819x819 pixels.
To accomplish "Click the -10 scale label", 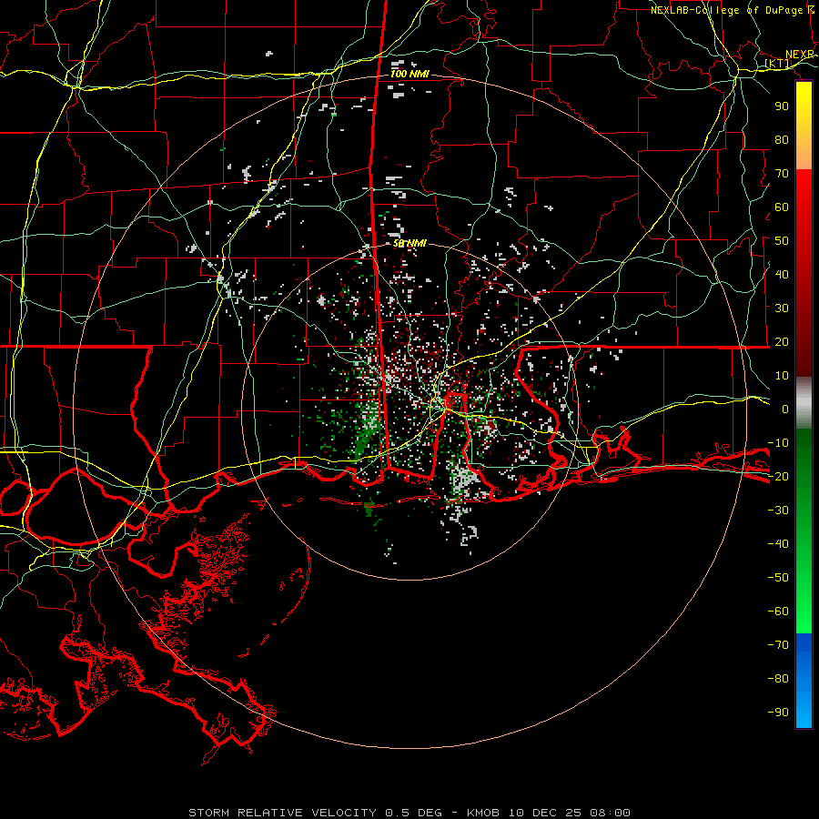I will click(778, 443).
